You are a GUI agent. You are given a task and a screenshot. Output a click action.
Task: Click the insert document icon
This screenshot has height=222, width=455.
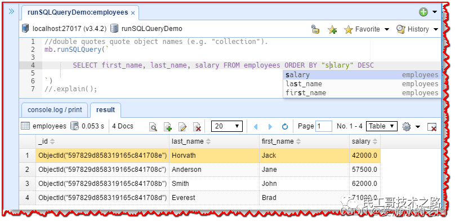[x=168, y=127]
